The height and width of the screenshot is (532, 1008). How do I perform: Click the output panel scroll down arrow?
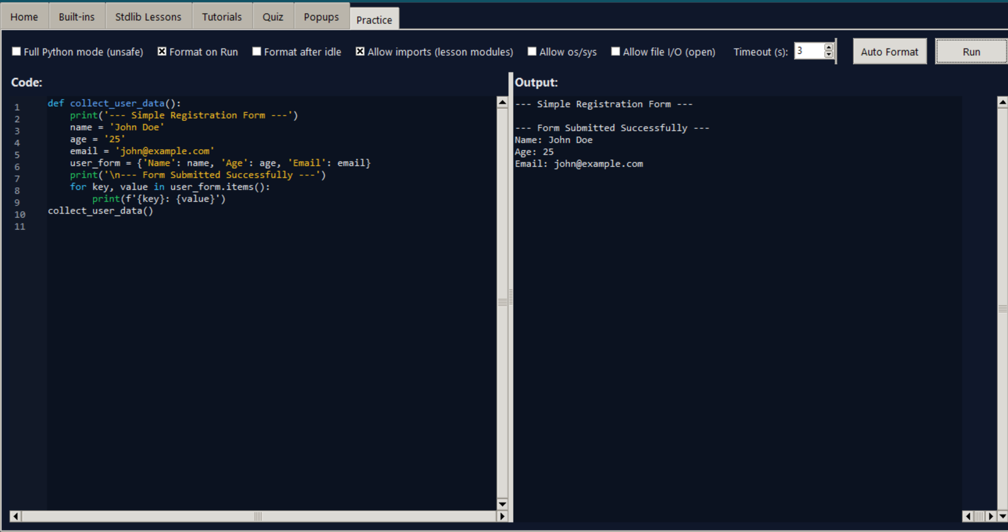(1002, 516)
